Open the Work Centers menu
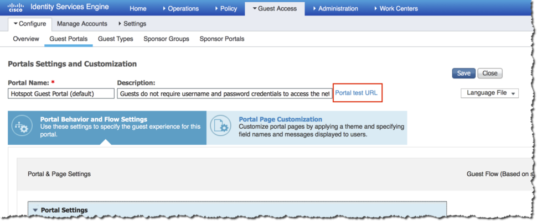This screenshot has height=221, width=537. point(396,8)
